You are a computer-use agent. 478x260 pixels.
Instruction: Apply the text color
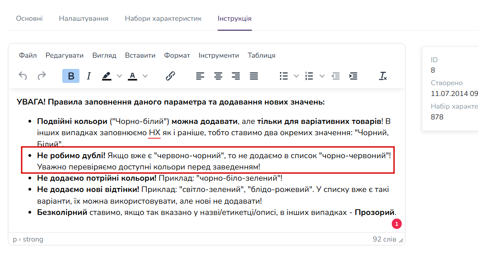coord(132,76)
